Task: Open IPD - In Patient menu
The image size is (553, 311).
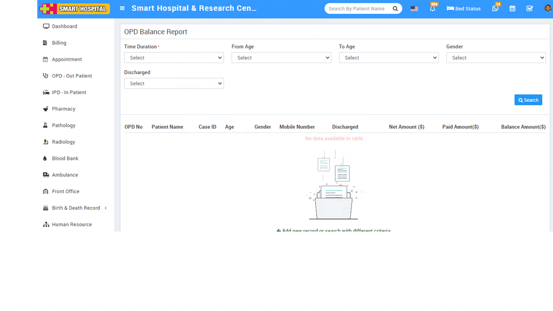Action: coord(69,93)
